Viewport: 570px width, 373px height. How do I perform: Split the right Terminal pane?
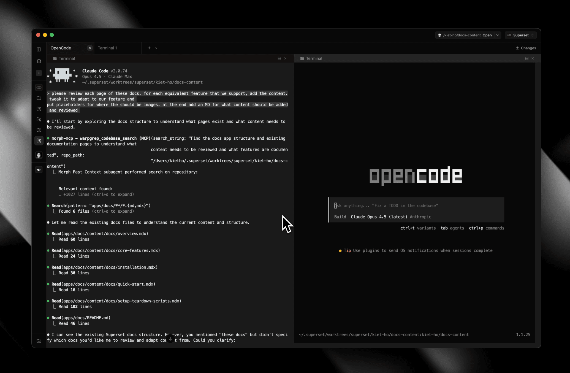point(526,58)
